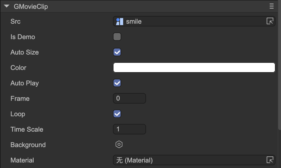Turn off the Loop checkbox
Image resolution: width=281 pixels, height=168 pixels.
click(117, 114)
